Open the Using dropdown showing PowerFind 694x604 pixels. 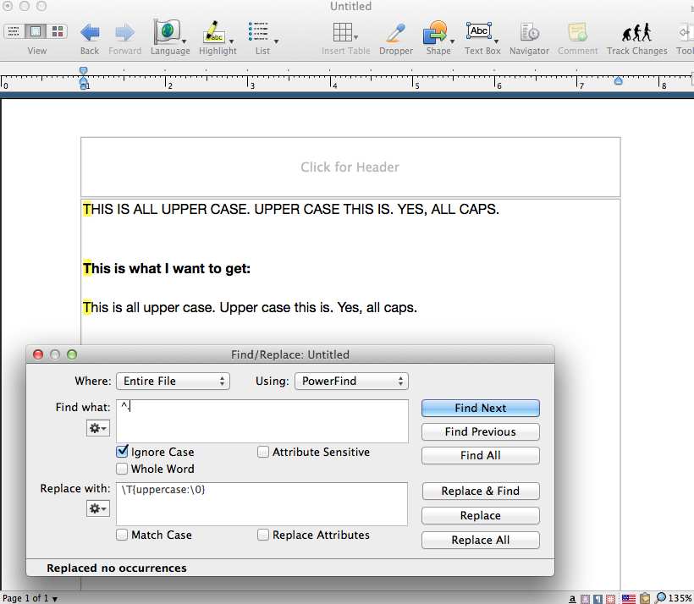coord(351,382)
